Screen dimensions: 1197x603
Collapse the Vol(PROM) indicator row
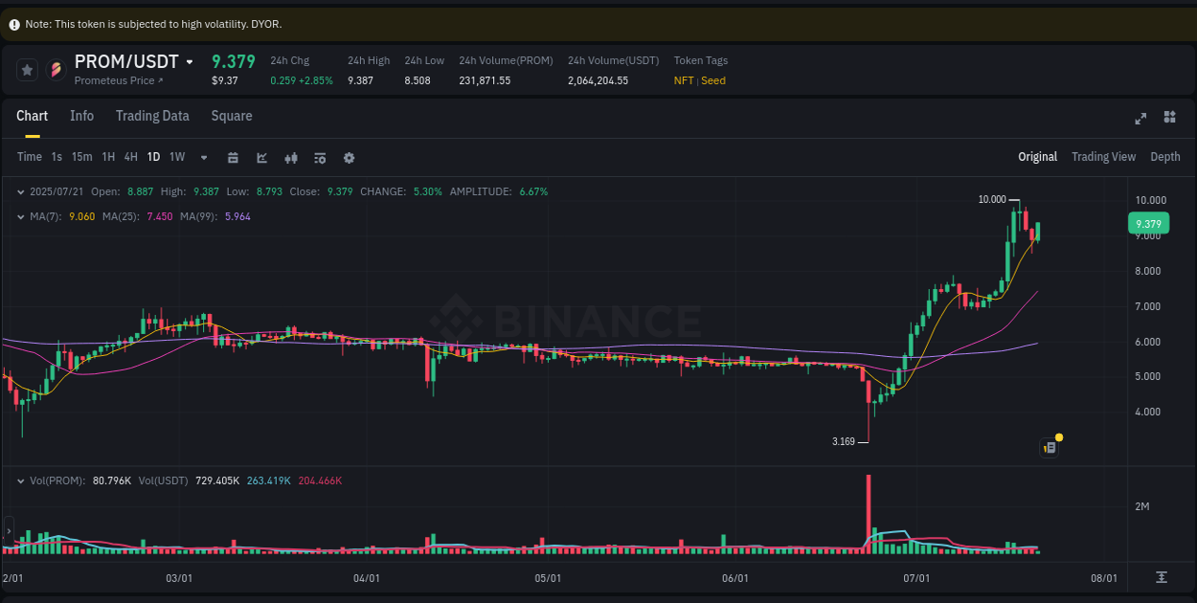(18, 480)
